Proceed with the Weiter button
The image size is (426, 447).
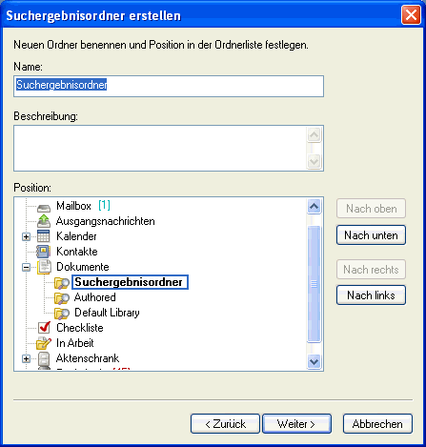296,424
